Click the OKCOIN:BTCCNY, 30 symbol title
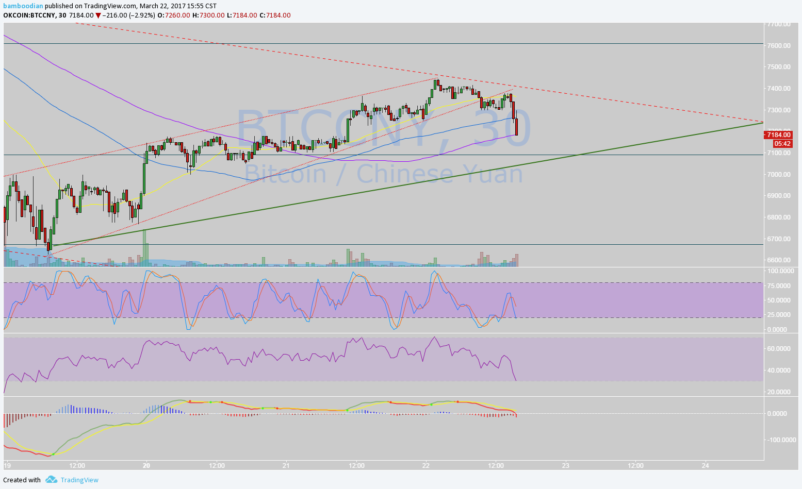Image resolution: width=802 pixels, height=489 pixels. coord(35,15)
